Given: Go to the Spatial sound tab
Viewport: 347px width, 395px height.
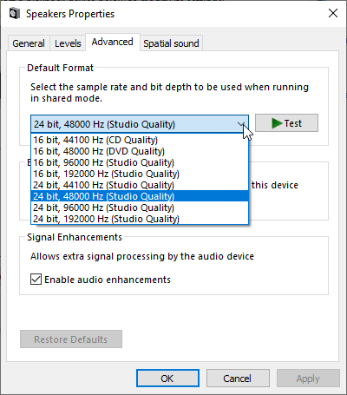Looking at the screenshot, I should click(171, 43).
